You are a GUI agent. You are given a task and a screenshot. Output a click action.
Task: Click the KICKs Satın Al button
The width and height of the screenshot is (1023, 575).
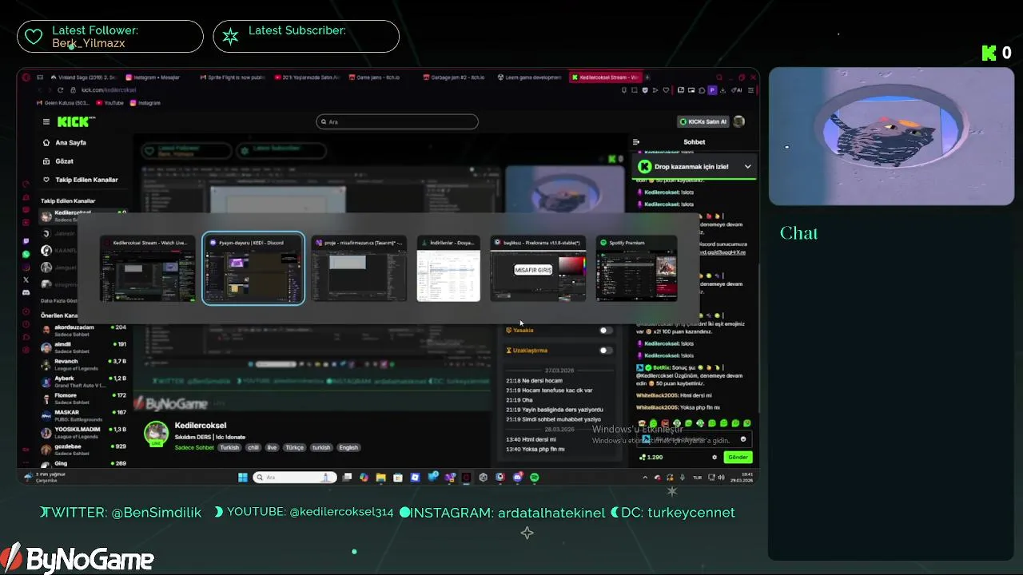coord(703,121)
